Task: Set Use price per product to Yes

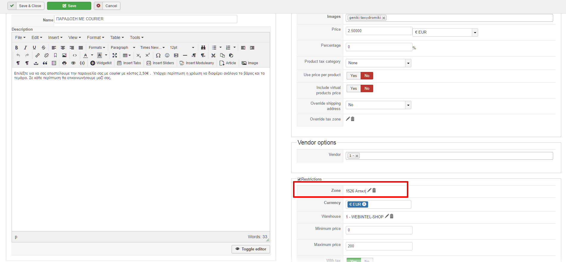Action: click(354, 76)
